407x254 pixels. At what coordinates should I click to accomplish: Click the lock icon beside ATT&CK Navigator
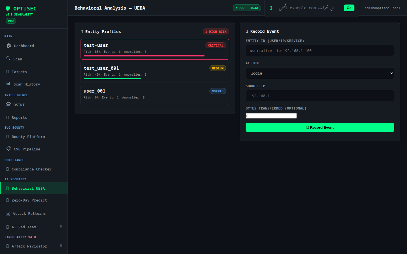pos(61,246)
